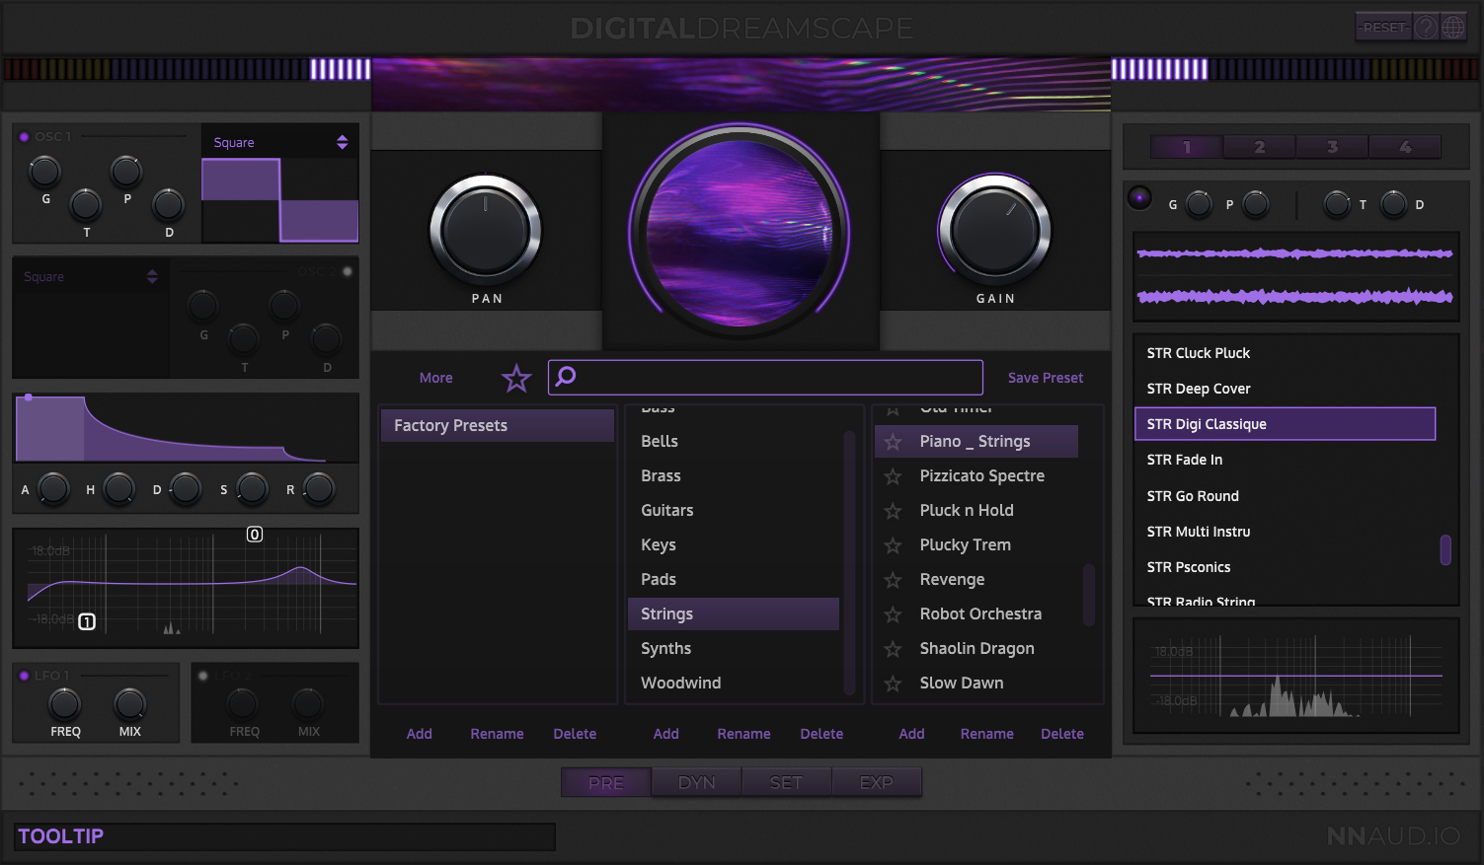Select sample layer tab 3

(x=1333, y=147)
